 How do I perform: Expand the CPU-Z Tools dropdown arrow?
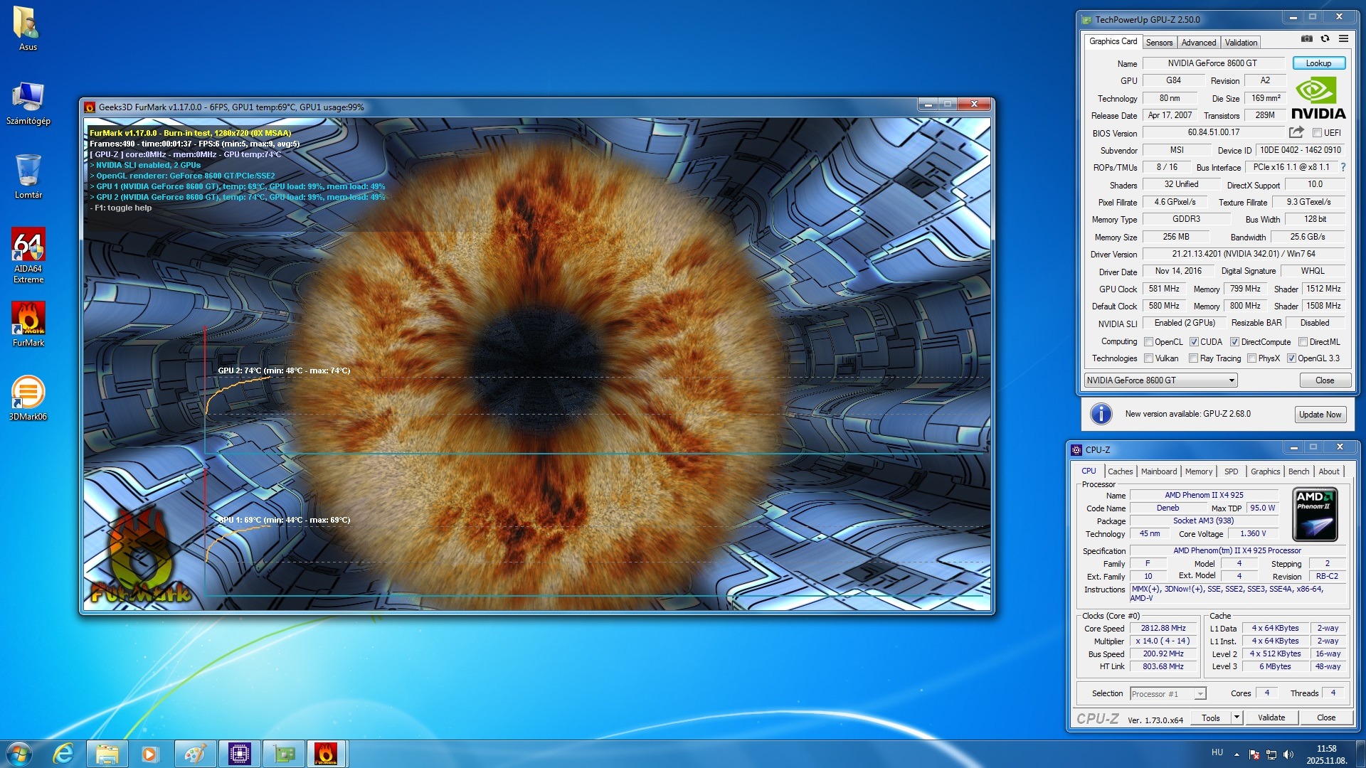tap(1237, 718)
